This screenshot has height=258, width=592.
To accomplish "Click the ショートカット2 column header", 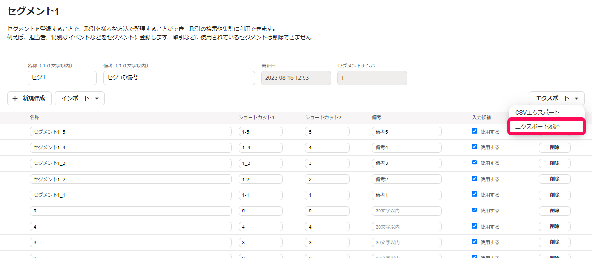I will point(324,117).
